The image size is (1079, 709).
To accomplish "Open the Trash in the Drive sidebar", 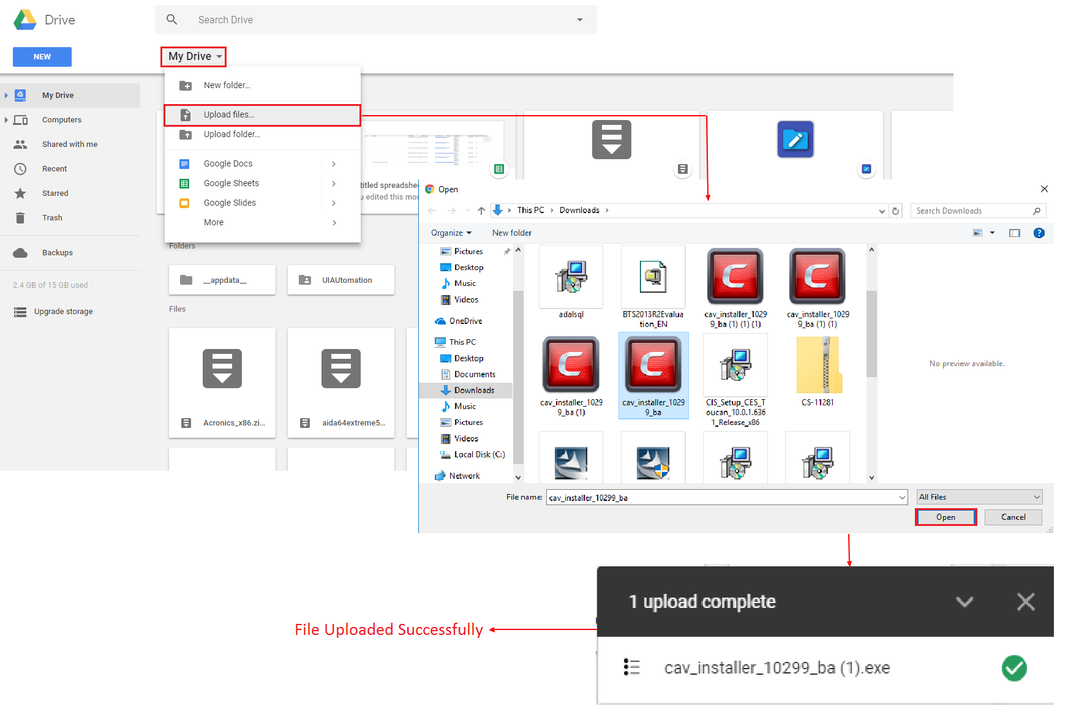I will pos(52,217).
